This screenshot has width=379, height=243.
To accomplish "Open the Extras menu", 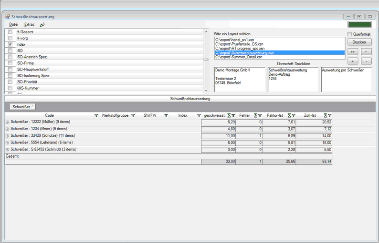I will click(29, 24).
